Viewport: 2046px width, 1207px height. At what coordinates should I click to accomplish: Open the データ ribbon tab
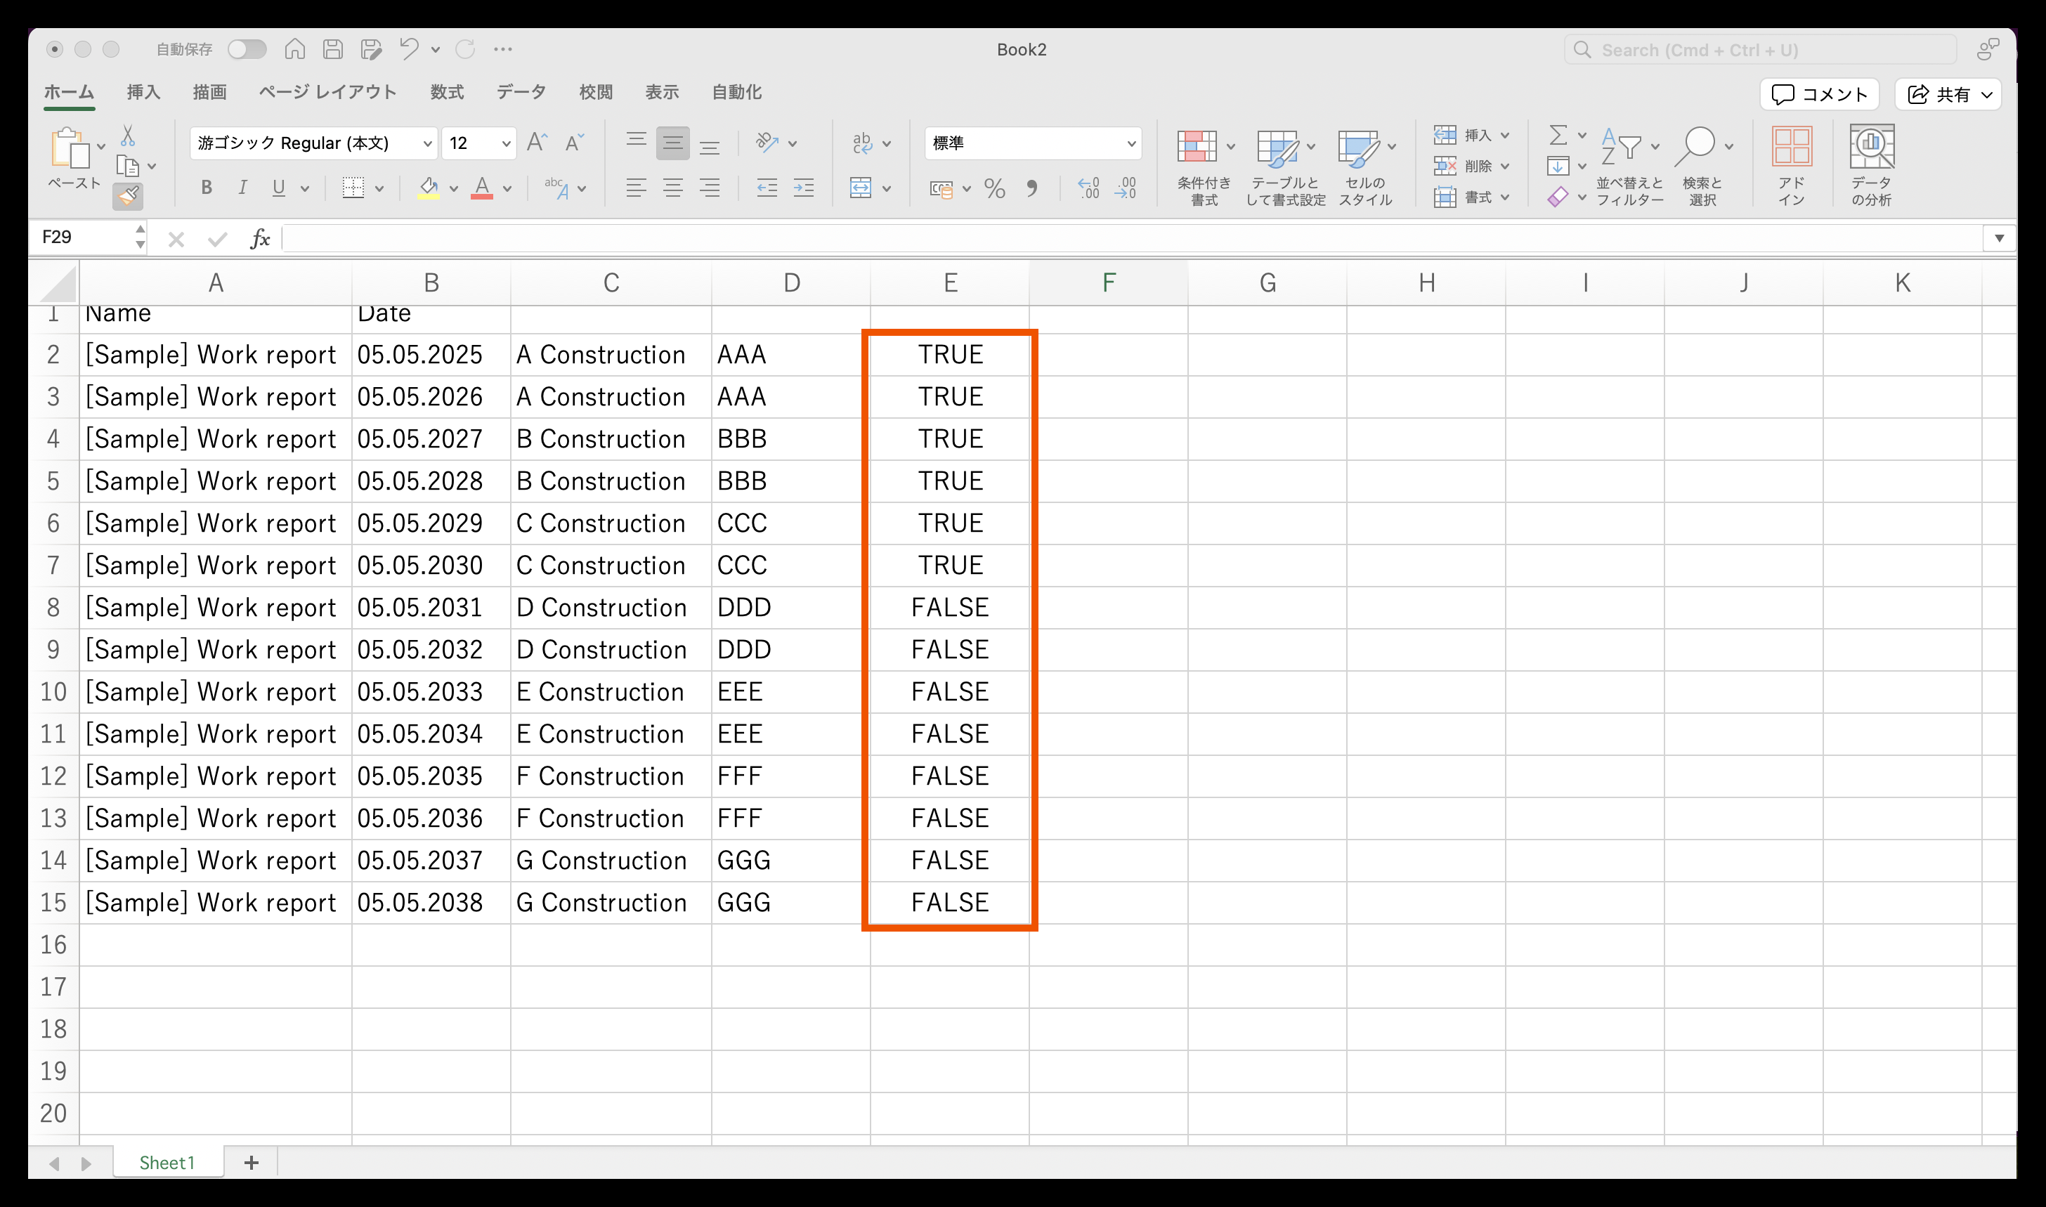pos(521,92)
